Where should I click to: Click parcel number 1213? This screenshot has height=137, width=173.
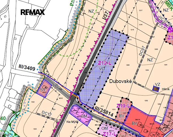130,40
